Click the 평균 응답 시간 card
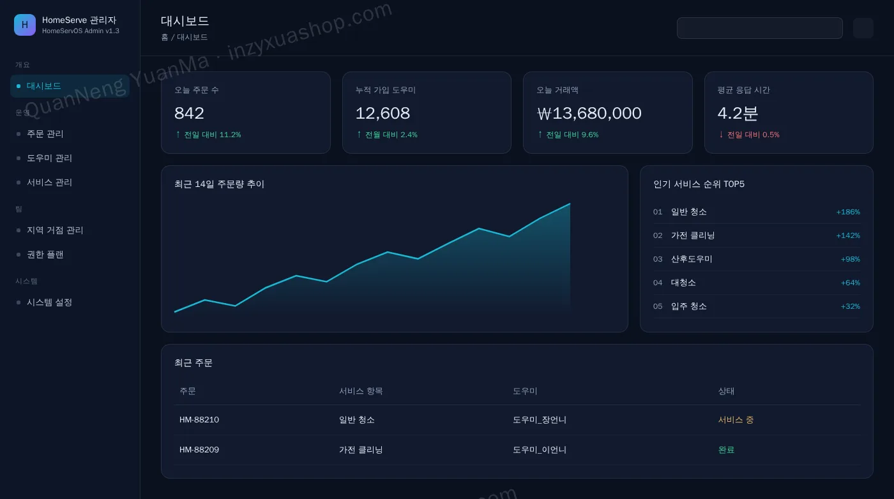894x499 pixels. pyautogui.click(x=789, y=112)
